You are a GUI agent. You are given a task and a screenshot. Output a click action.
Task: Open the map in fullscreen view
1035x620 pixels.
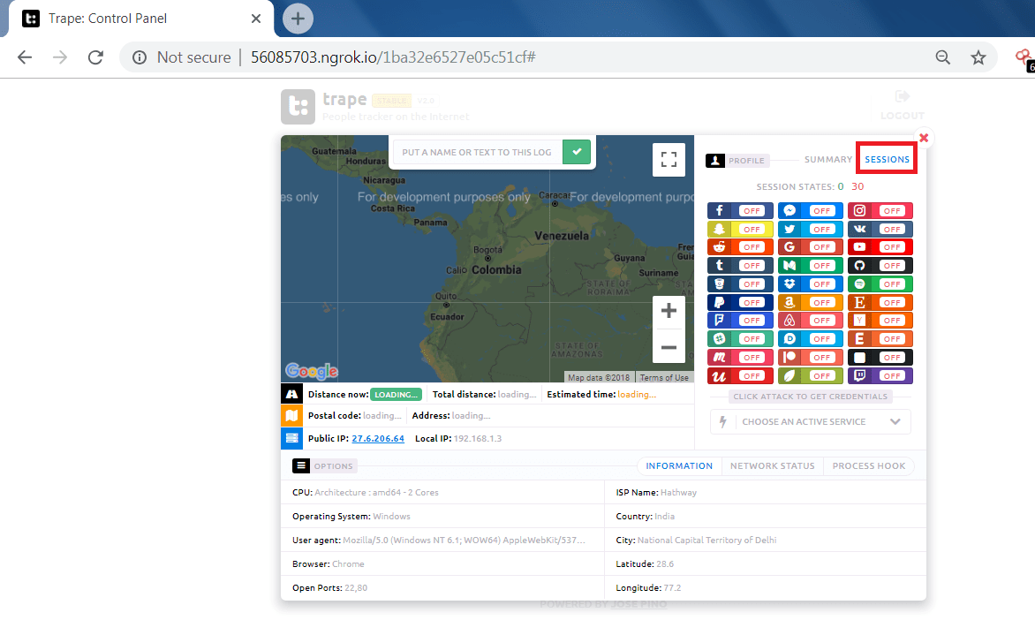pos(669,160)
